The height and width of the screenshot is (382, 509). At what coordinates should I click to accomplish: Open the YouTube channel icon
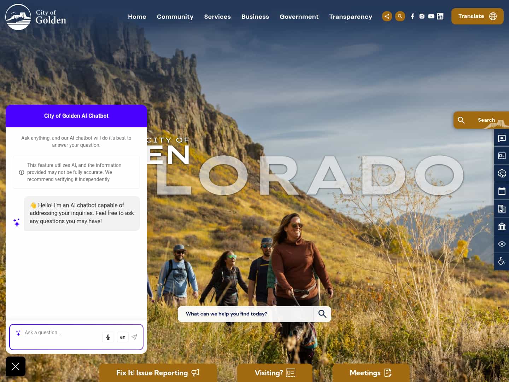click(431, 16)
